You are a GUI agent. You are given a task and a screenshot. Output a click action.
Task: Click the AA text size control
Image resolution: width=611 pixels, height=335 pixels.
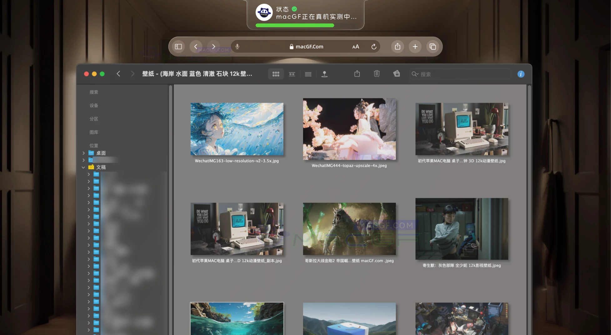(356, 47)
